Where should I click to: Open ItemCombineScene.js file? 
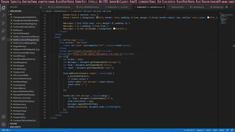[x=22, y=78]
